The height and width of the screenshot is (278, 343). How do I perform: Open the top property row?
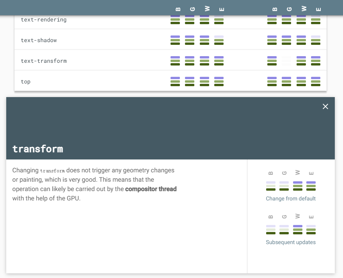tap(26, 81)
